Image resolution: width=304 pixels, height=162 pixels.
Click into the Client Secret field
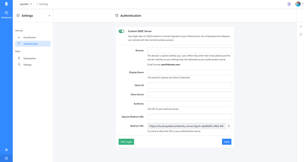point(189,95)
